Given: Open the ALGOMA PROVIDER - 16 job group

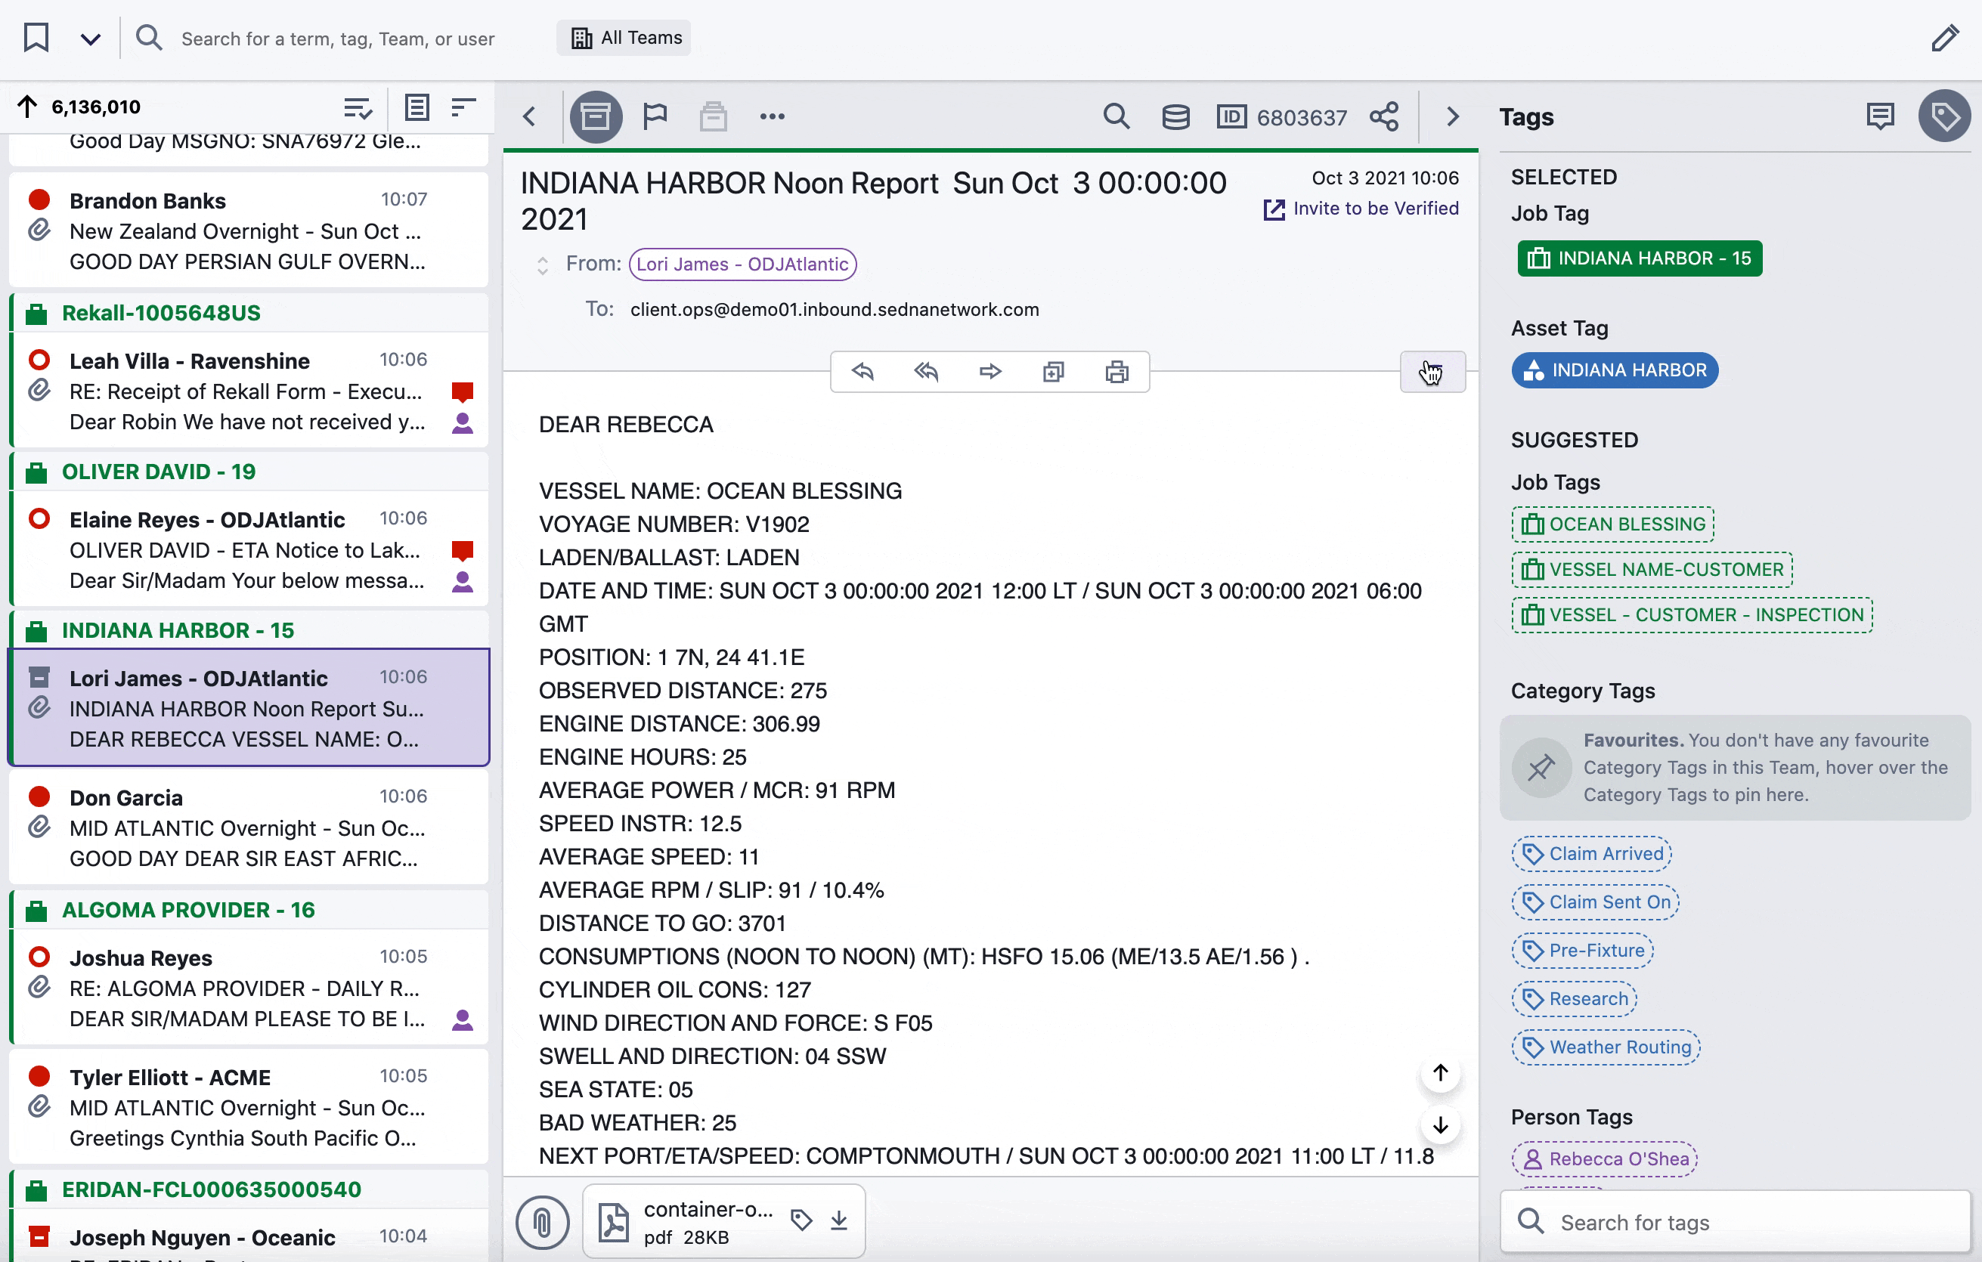Looking at the screenshot, I should tap(249, 911).
